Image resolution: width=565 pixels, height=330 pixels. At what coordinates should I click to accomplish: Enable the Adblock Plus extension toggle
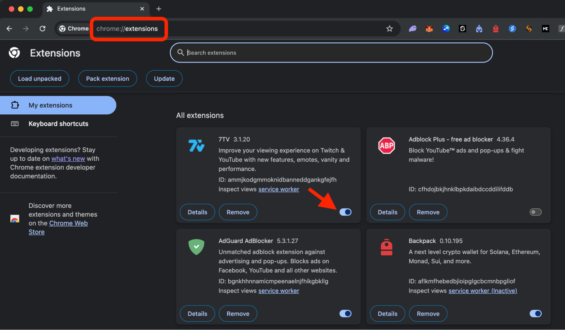pyautogui.click(x=536, y=212)
